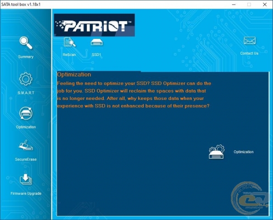Click the 'SATA tool box v1.18x1' window title
Viewport: 273px width, 220px height.
(x=21, y=4)
